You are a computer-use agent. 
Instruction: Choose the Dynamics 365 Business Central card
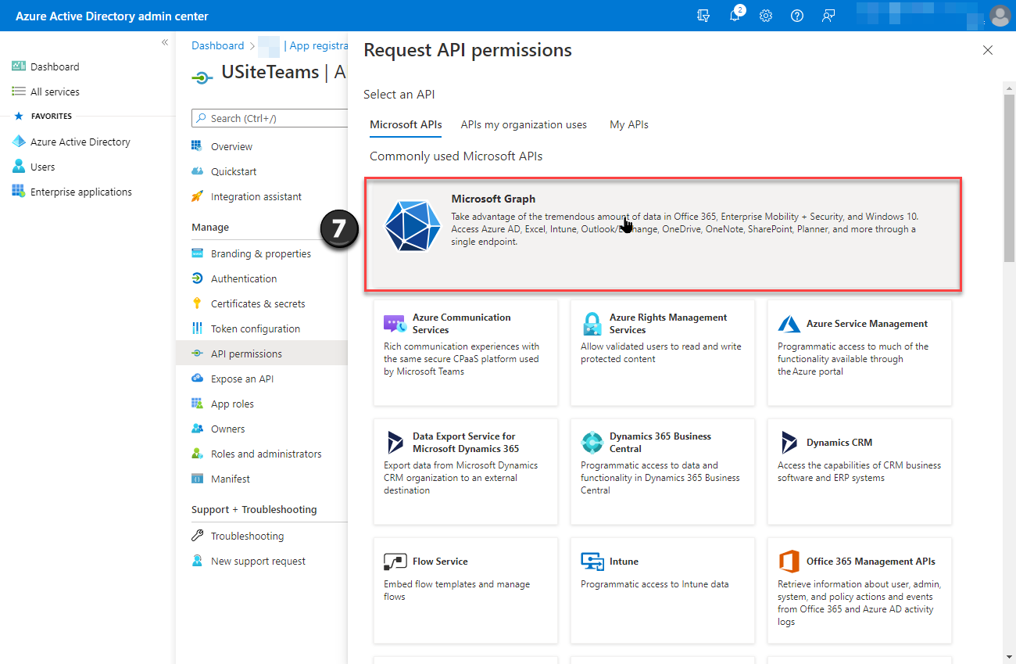tap(663, 472)
